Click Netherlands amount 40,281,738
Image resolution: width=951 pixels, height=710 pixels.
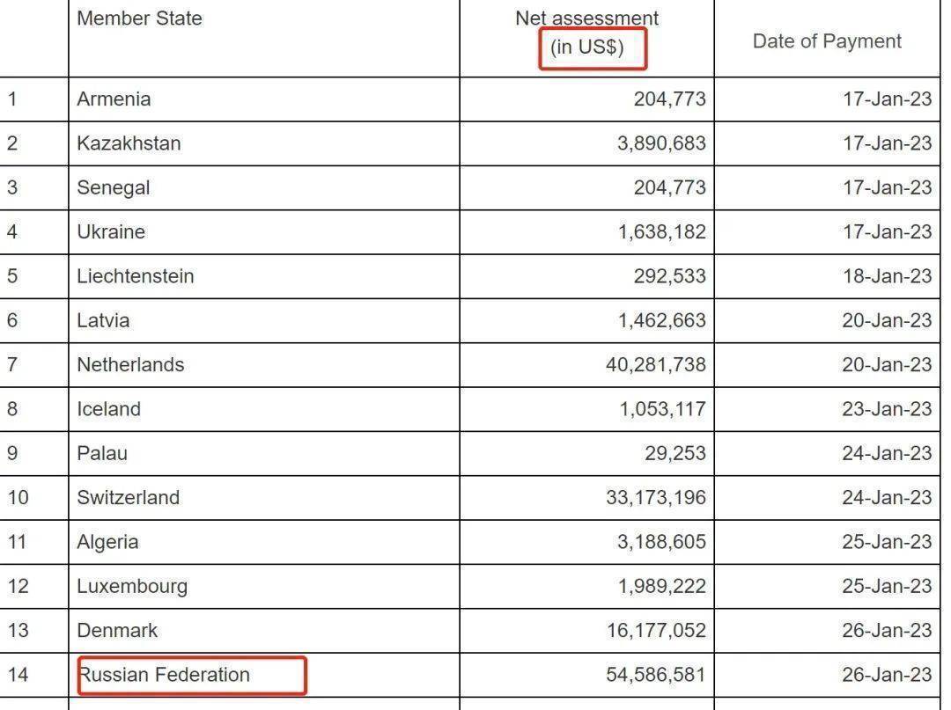click(655, 364)
